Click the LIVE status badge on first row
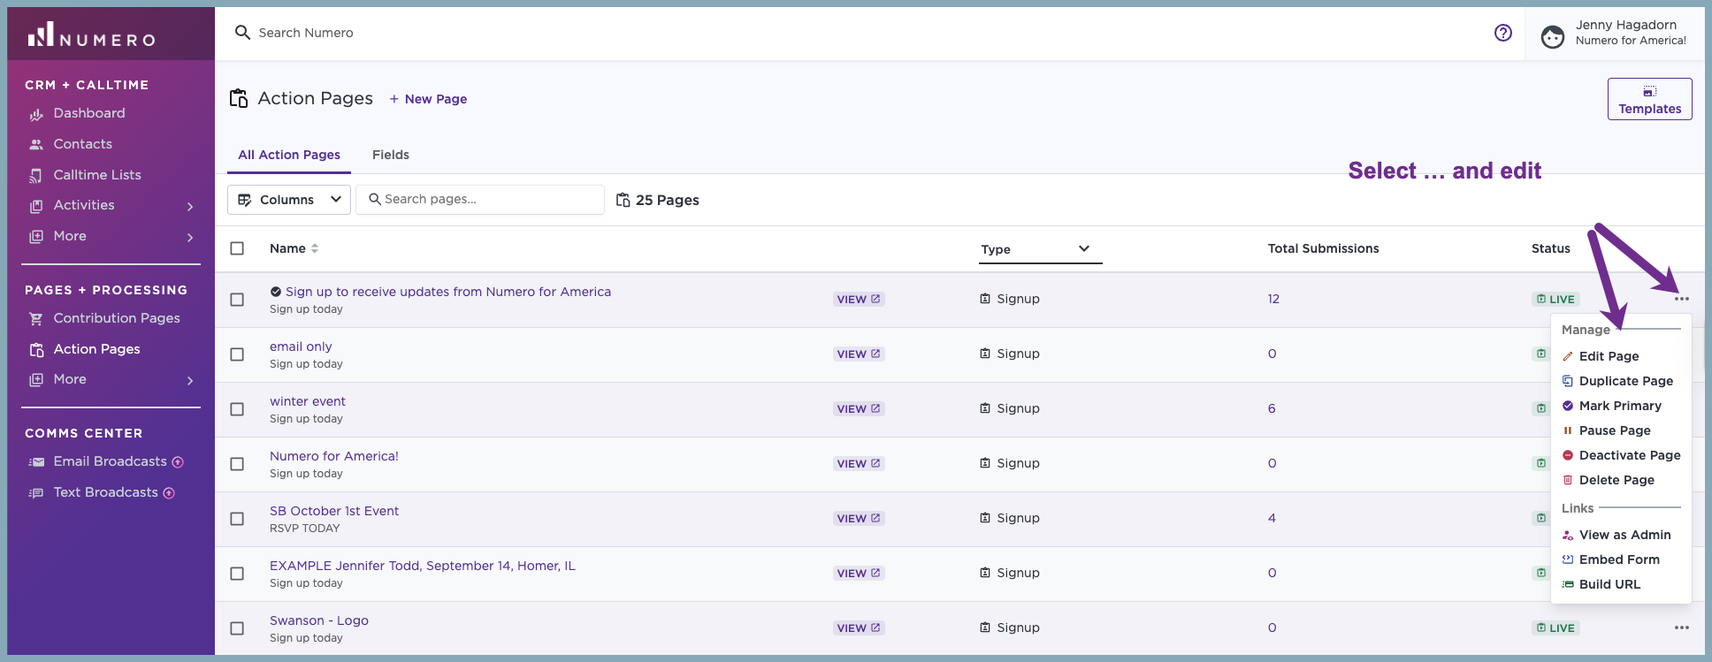Image resolution: width=1712 pixels, height=662 pixels. pos(1555,299)
